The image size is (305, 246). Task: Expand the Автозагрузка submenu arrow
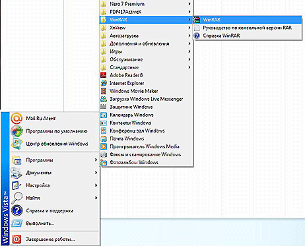pos(189,36)
